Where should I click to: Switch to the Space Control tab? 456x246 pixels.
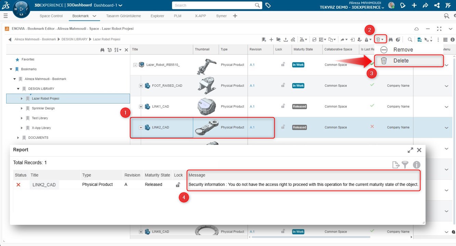pyautogui.click(x=51, y=16)
